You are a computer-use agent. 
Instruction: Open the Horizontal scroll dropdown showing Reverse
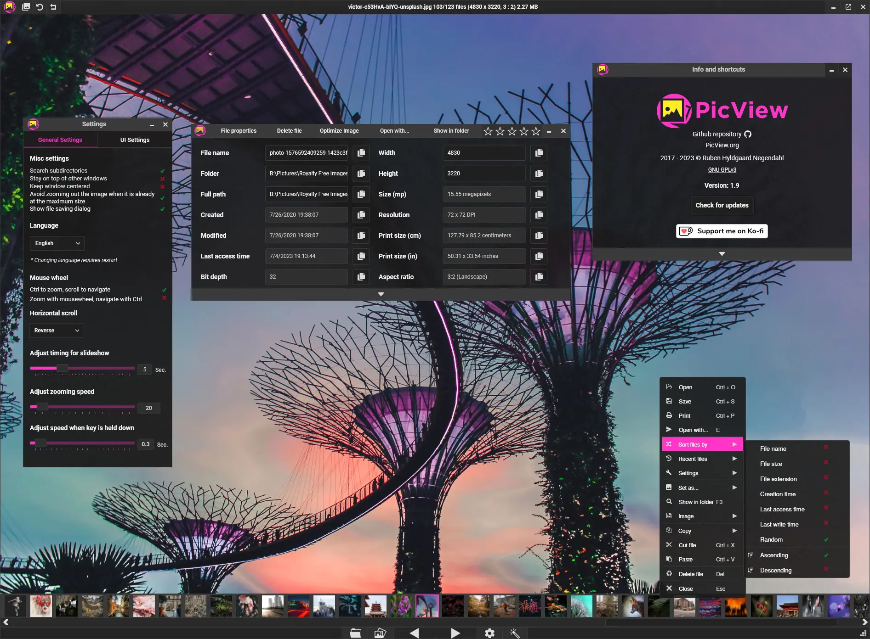pyautogui.click(x=56, y=330)
